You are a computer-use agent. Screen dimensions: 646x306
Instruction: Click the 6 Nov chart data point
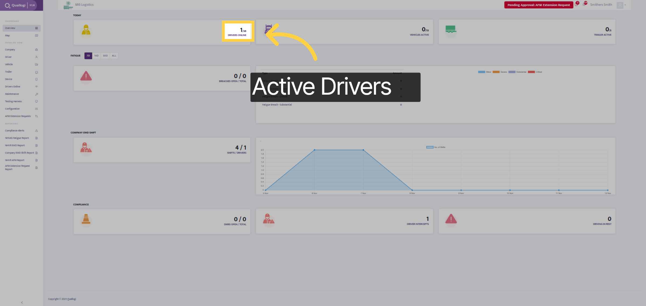(314, 150)
